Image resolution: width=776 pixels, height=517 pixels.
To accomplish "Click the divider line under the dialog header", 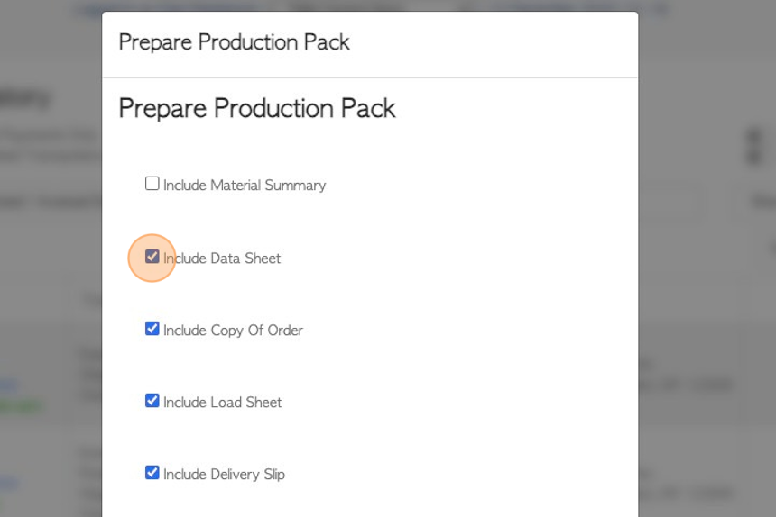I will point(370,77).
